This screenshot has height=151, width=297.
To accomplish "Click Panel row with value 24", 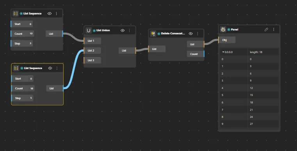I will click(249, 117).
